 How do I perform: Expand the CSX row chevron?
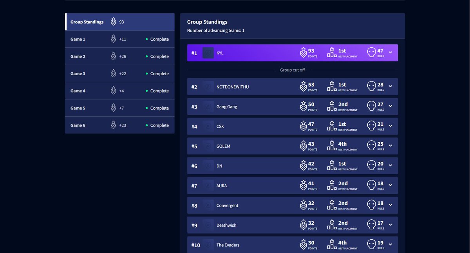[390, 126]
